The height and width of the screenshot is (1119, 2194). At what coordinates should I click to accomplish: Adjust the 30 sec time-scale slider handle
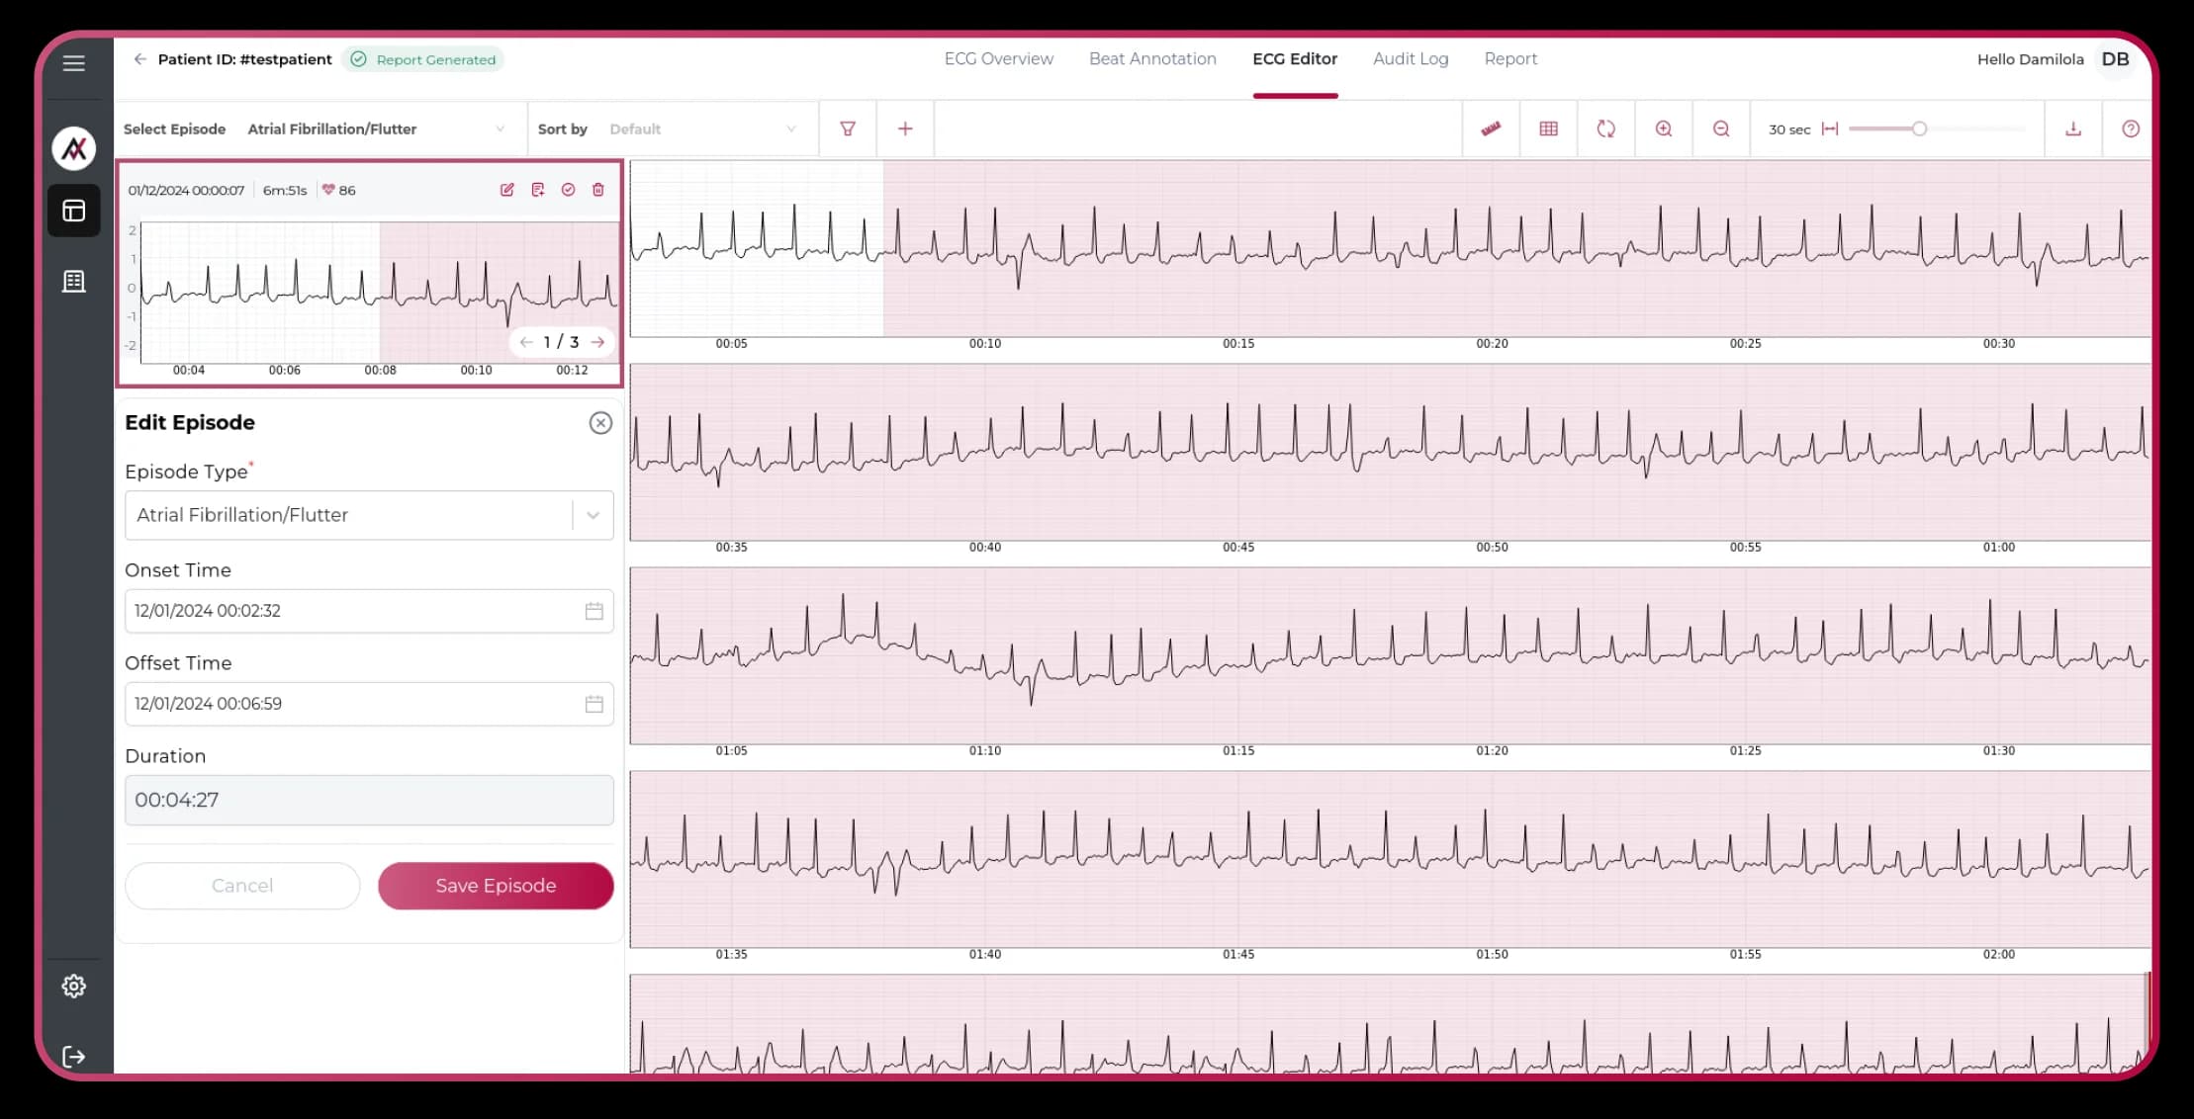click(x=1919, y=129)
